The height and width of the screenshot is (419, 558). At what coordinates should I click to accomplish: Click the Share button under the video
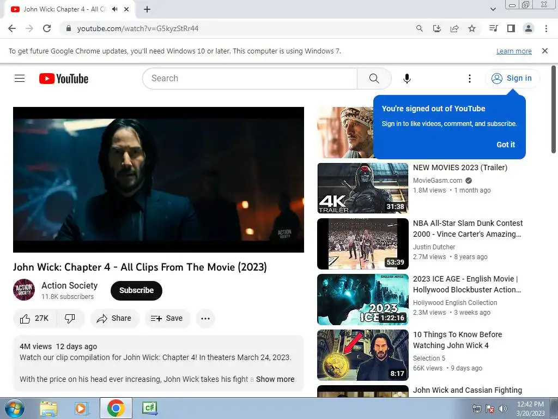tap(115, 319)
